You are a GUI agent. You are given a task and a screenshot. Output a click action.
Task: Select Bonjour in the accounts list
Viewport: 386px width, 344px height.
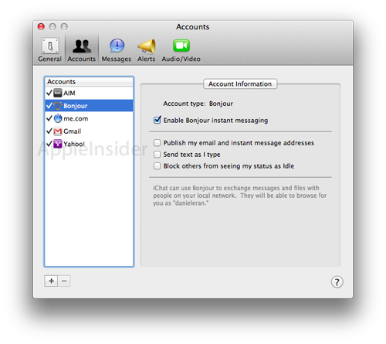pos(89,106)
